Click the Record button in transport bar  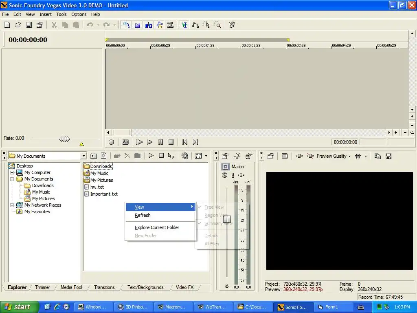112,142
